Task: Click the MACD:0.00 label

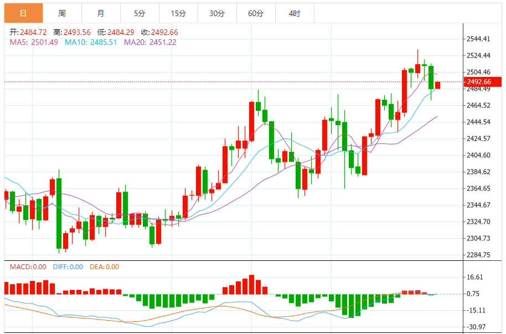Action: 28,267
